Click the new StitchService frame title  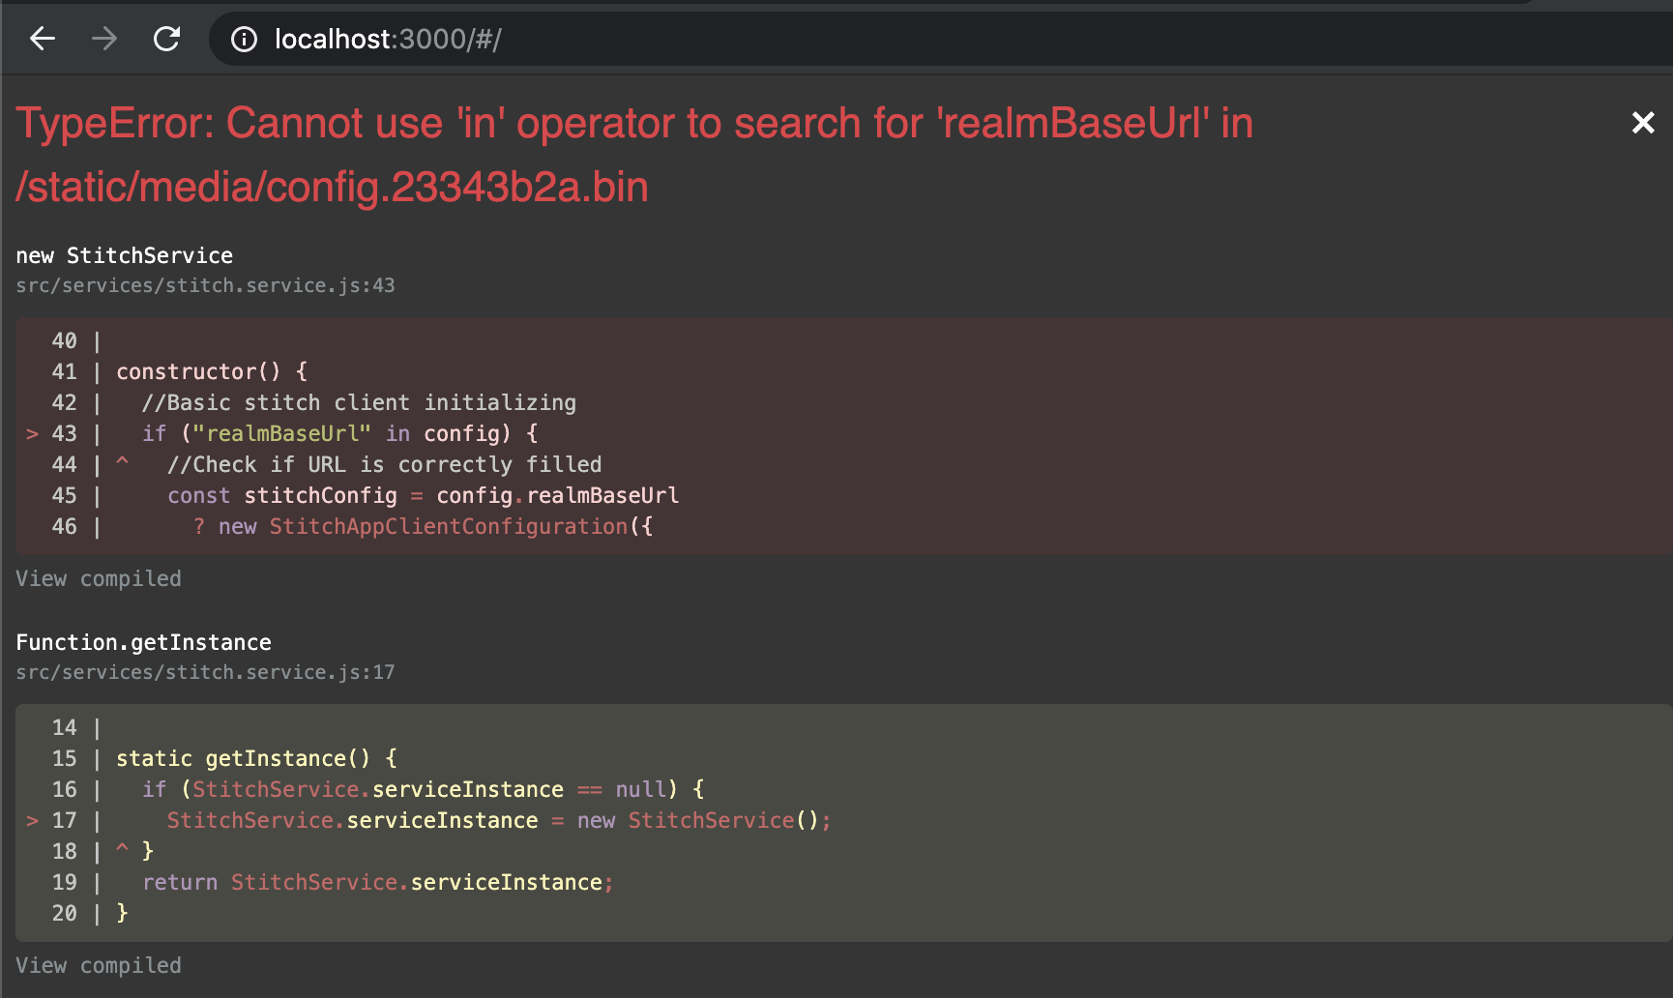point(125,255)
